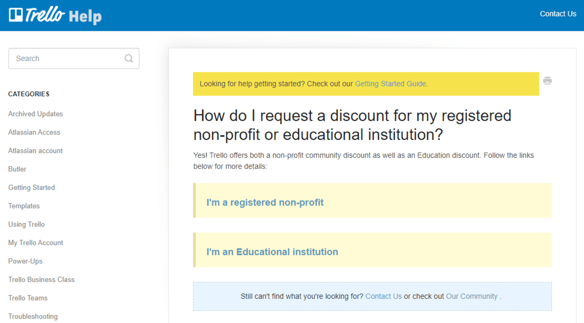
Task: Open the Getting Started Guide link
Action: click(390, 84)
